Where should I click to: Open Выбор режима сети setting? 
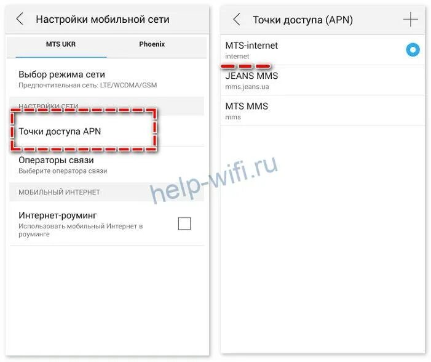[107, 79]
